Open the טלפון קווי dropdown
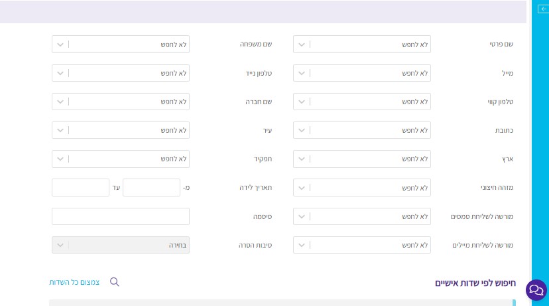This screenshot has height=306, width=549. [362, 102]
